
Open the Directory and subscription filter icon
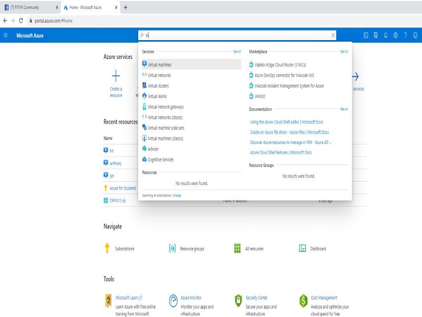click(376, 35)
